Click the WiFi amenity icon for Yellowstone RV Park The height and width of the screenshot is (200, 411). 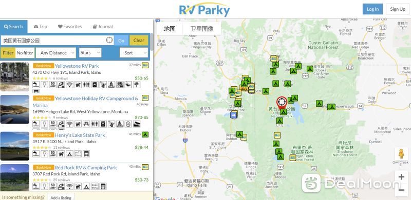coord(69,85)
